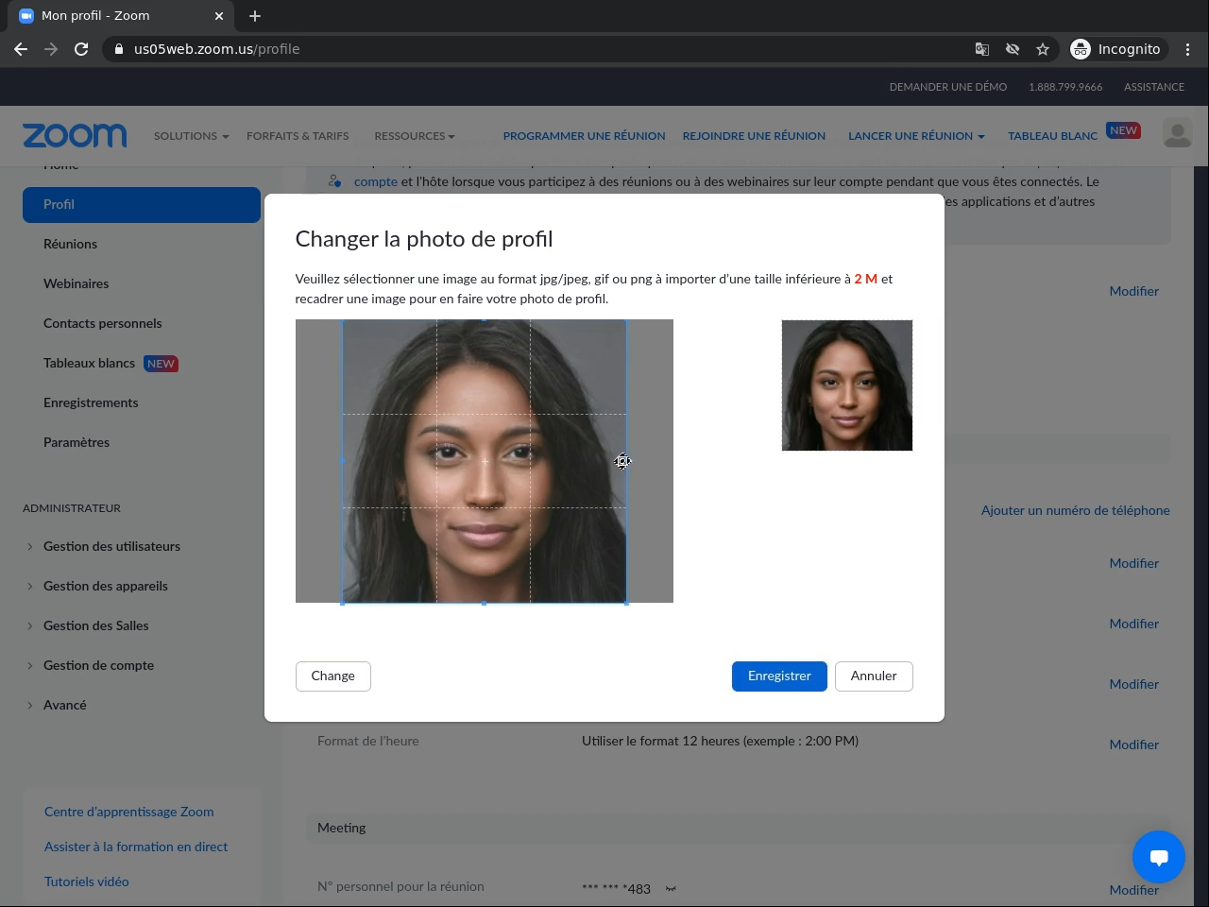
Task: Click the Zoom logo
Action: coord(75,136)
